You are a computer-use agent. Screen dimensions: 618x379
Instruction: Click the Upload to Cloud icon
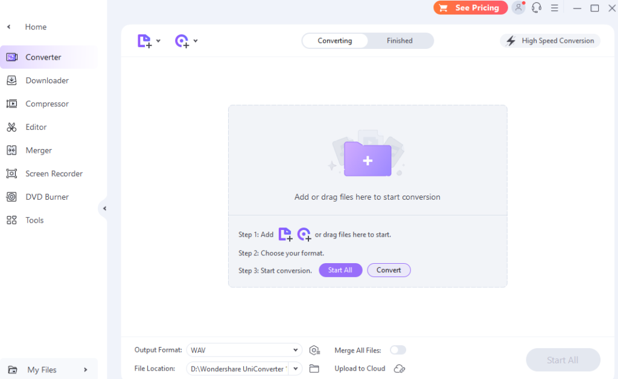(x=399, y=369)
